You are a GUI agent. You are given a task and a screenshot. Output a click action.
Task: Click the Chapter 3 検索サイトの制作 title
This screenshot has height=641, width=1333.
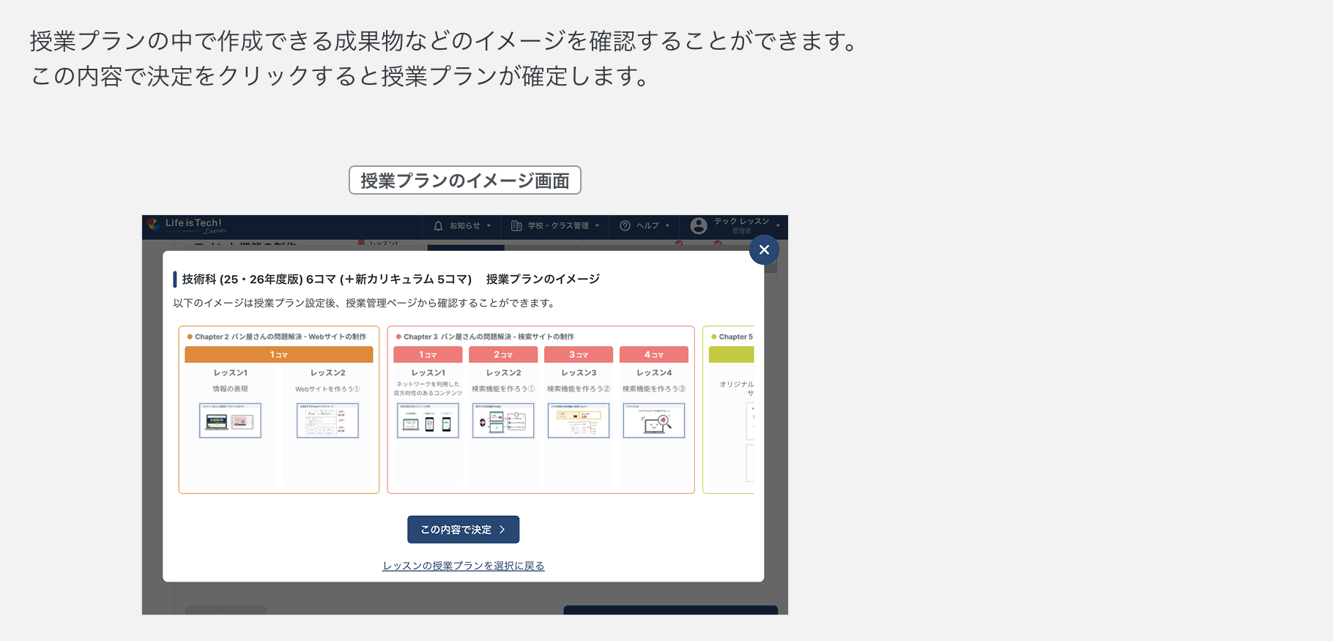(x=489, y=337)
